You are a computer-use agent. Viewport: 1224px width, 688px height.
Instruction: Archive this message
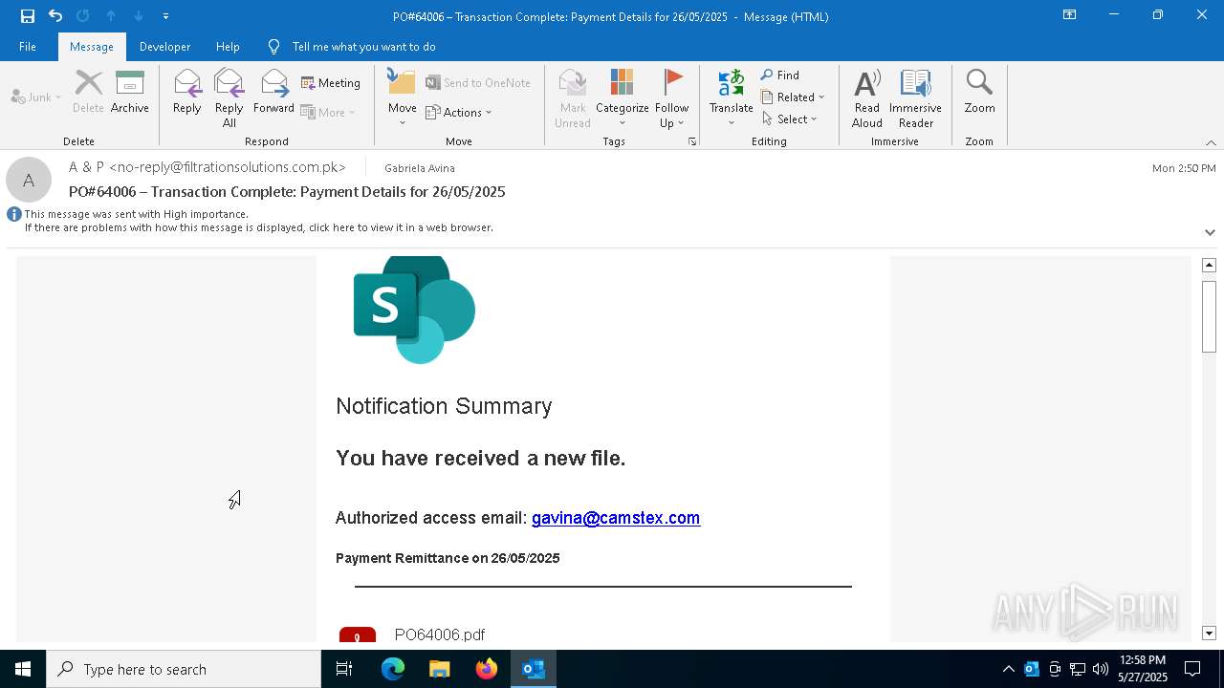130,94
